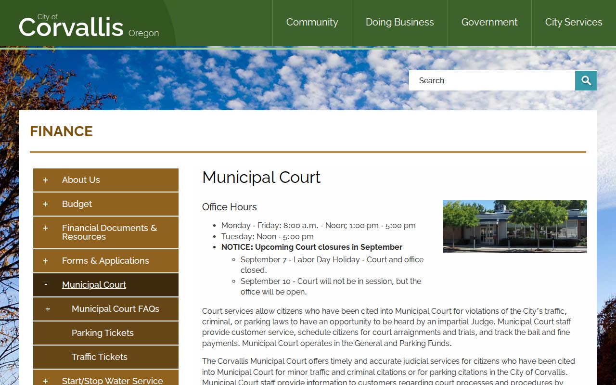Open Financial Documents & Resources link
The height and width of the screenshot is (385, 616).
(x=110, y=232)
